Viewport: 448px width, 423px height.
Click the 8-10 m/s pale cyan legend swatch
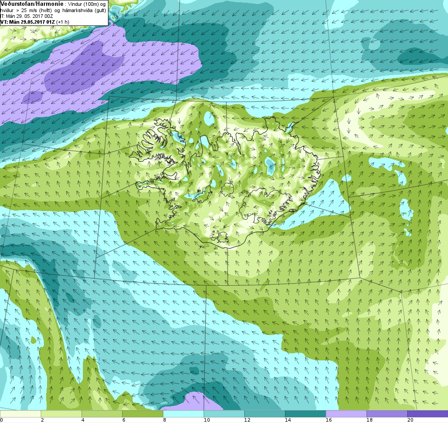pyautogui.click(x=183, y=414)
